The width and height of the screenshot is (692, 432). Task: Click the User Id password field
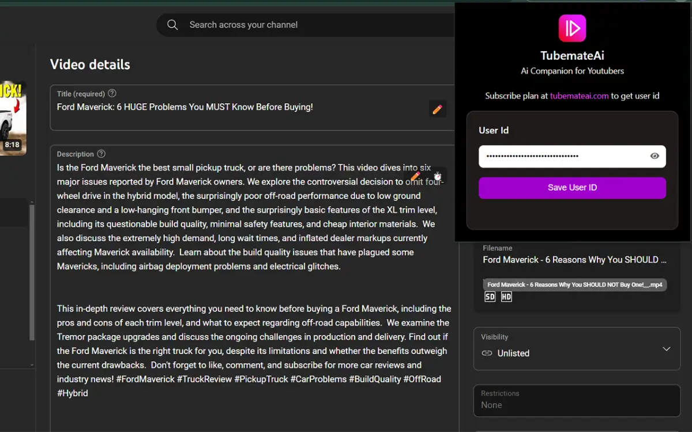[562, 156]
